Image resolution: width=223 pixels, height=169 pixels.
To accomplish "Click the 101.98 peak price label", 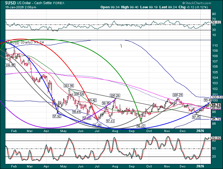I will tap(68, 85).
